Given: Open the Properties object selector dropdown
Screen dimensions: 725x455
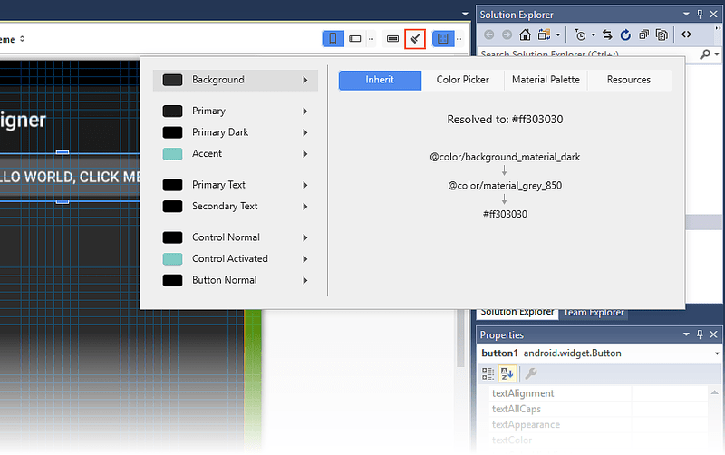Looking at the screenshot, I should click(717, 353).
